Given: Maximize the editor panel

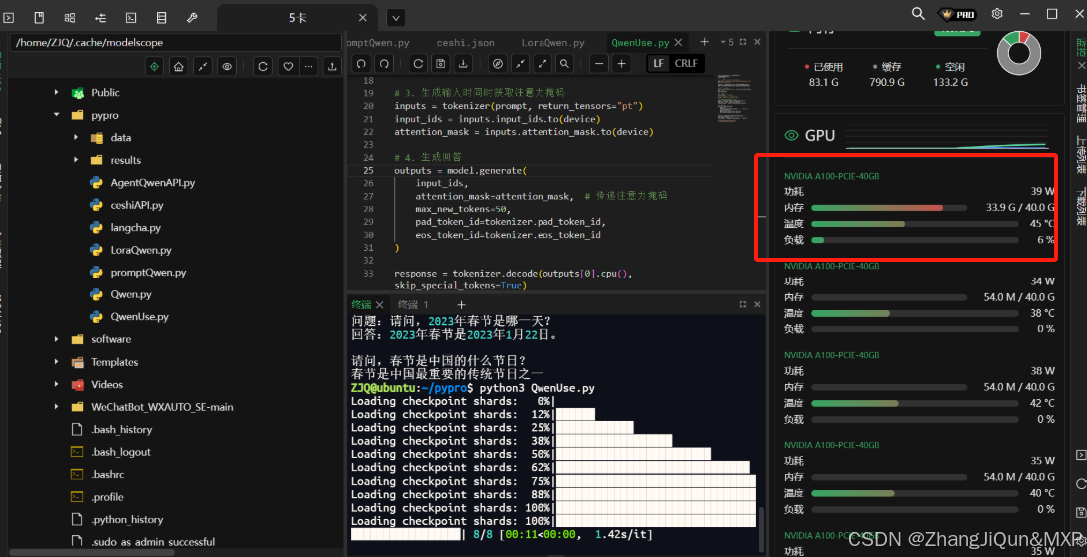Looking at the screenshot, I should 743,42.
